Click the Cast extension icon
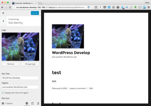This screenshot has height=106, width=151. click(140, 7)
